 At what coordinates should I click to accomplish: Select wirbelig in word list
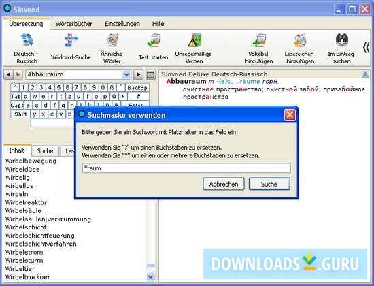(x=18, y=178)
